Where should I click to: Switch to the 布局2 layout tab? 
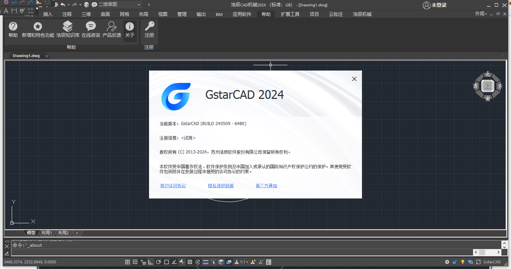[x=64, y=233]
